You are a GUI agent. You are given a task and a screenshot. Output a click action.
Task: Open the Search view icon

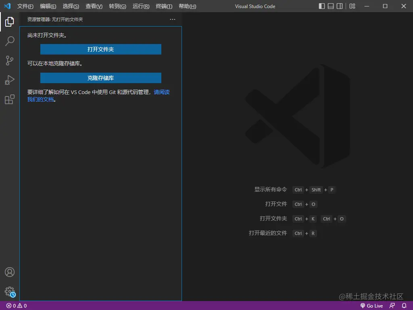[10, 41]
